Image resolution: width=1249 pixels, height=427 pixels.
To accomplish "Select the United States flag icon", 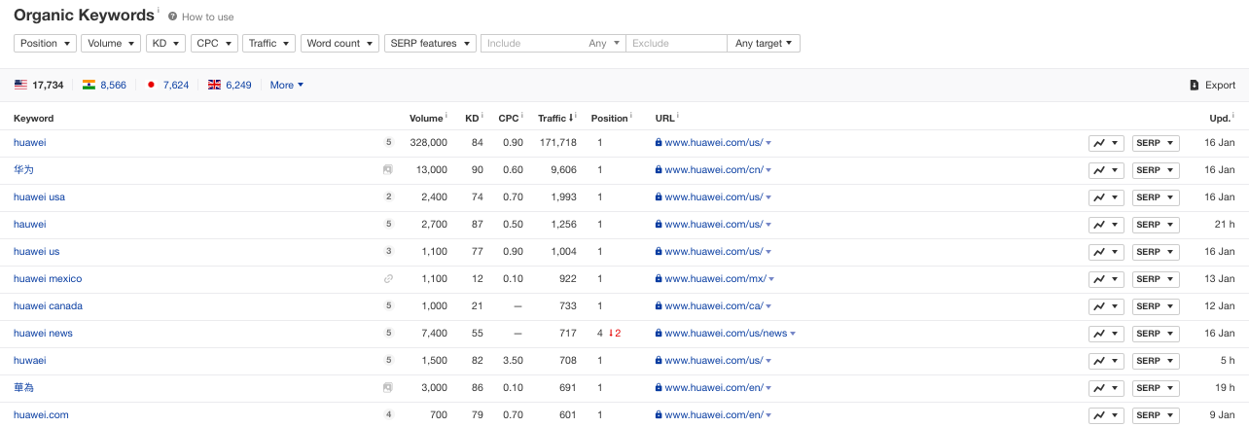I will click(x=20, y=86).
